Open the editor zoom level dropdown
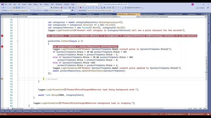Screen dimensions: 211x118 [4, 108]
